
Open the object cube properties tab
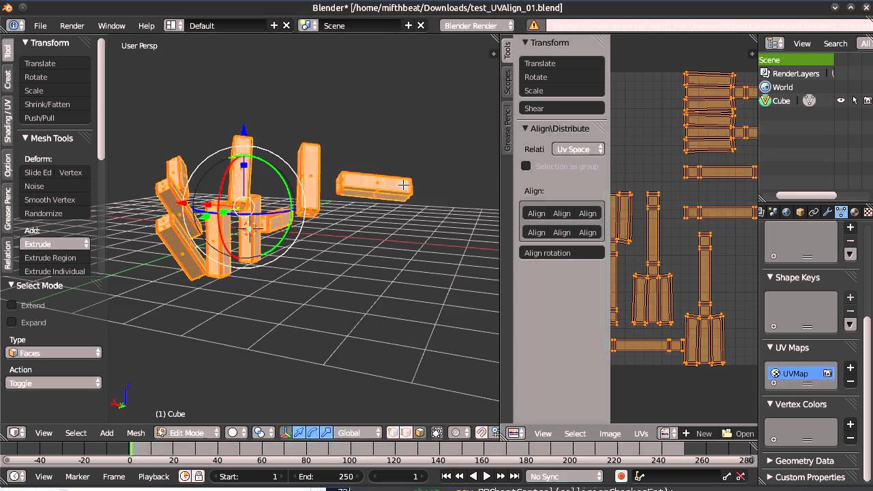(x=800, y=212)
